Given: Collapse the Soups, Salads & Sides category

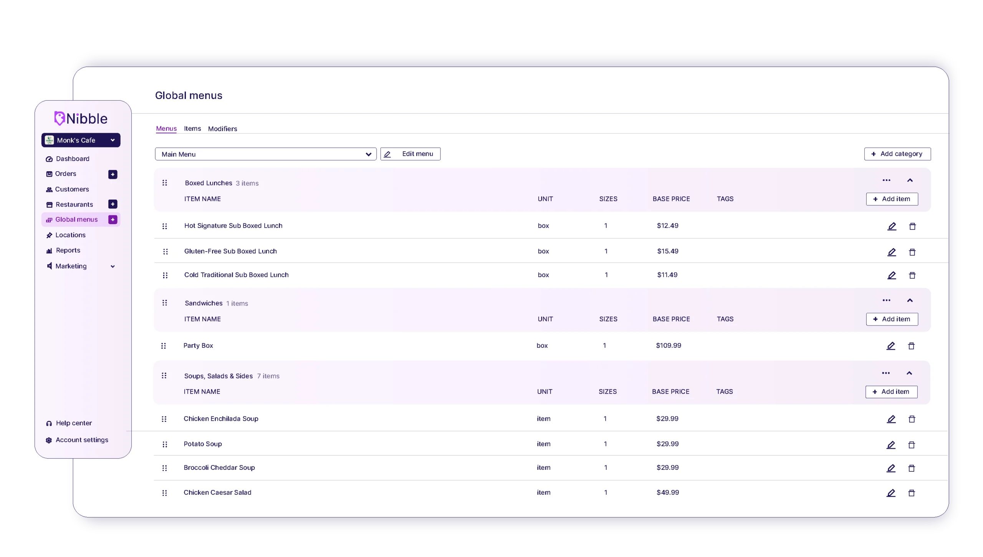Looking at the screenshot, I should pos(909,373).
